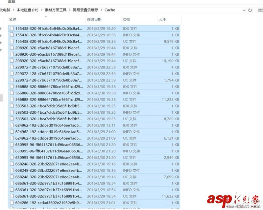The height and width of the screenshot is (210, 263).
Task: Click the 1,794 KB size cell
Action: (x=171, y=80)
